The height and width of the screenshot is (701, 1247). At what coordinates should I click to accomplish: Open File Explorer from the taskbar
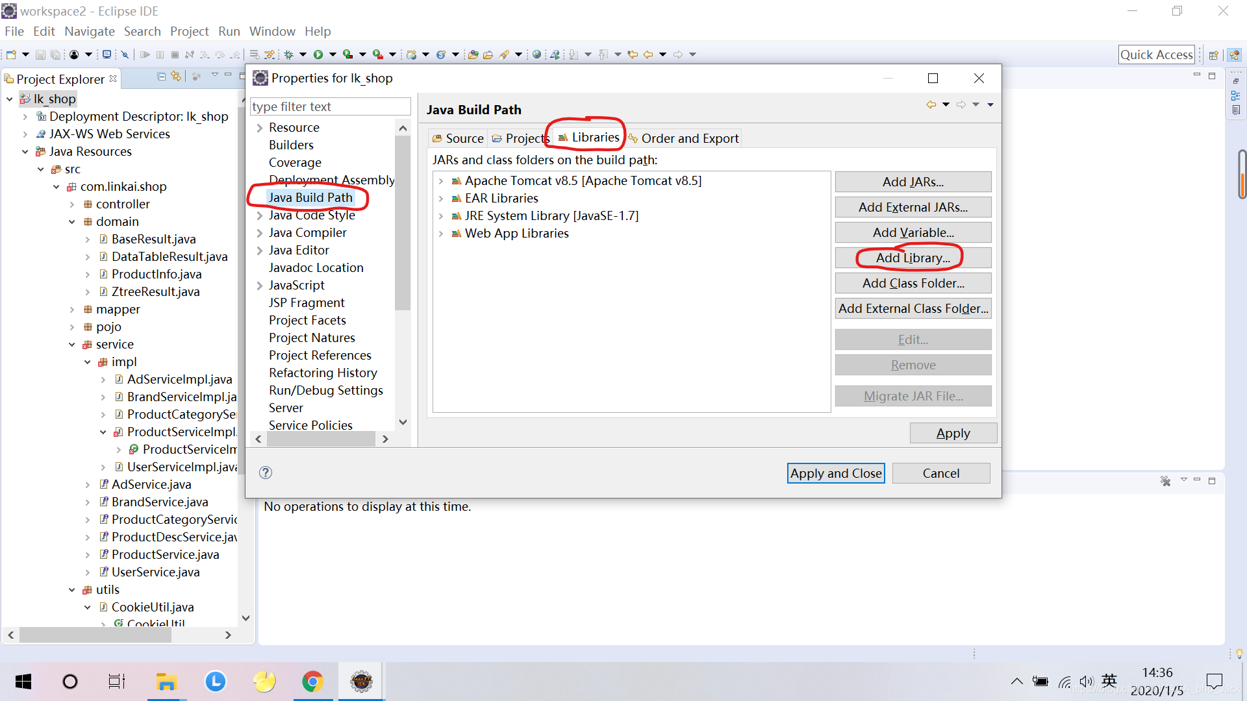click(x=166, y=682)
